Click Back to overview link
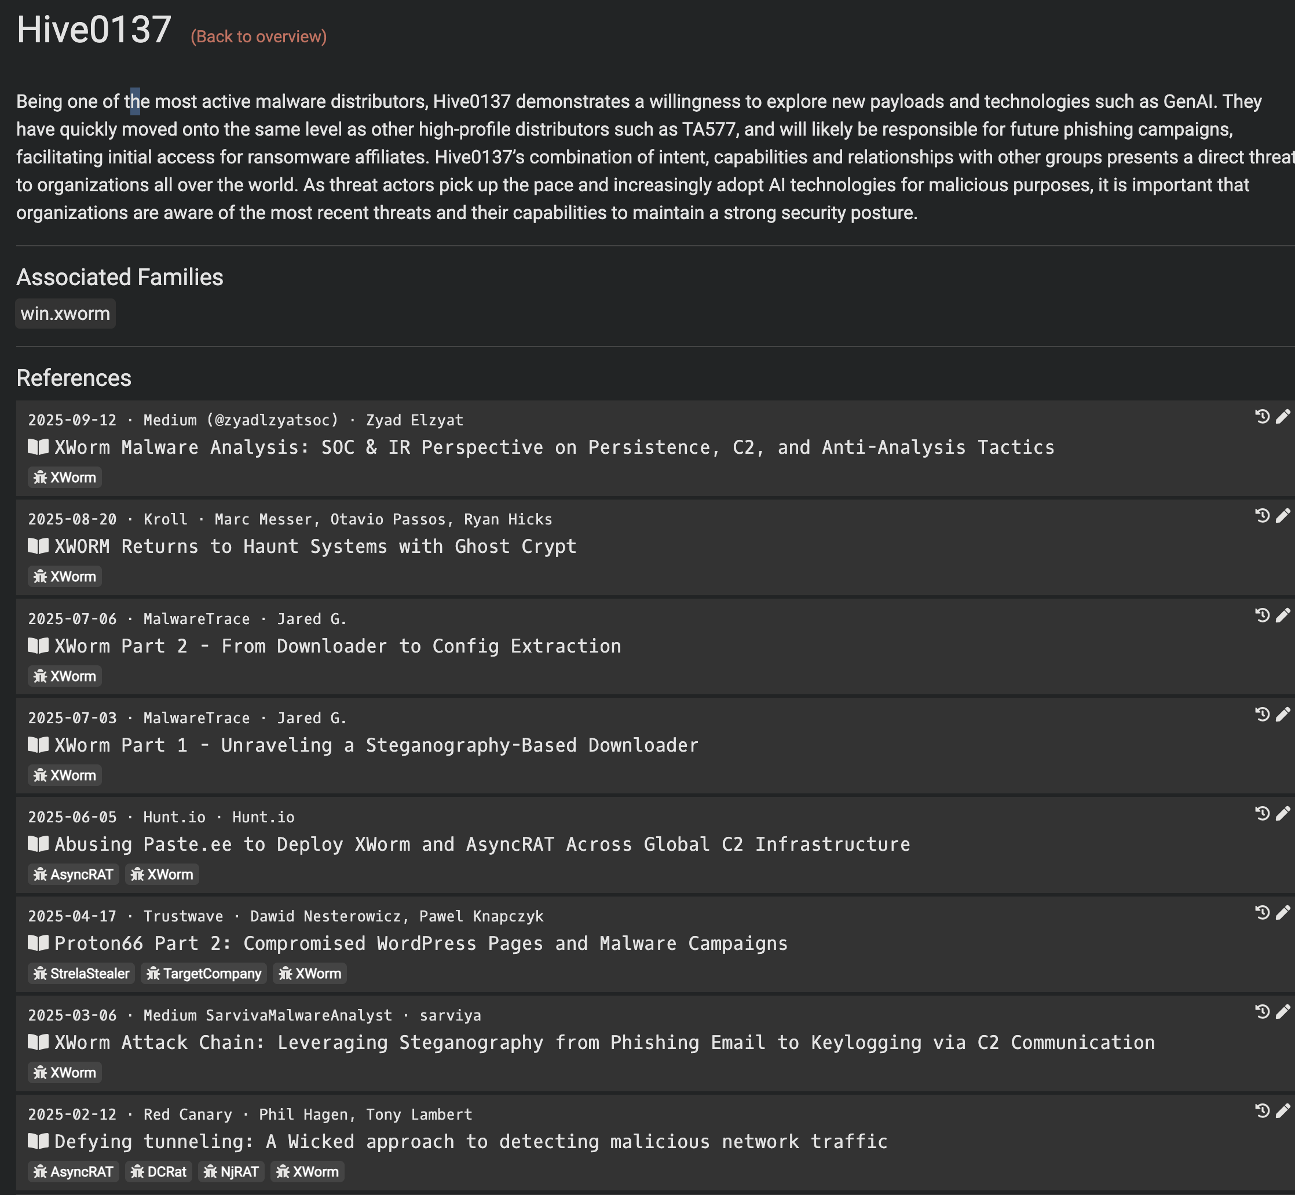Screen dimensions: 1295x1195 coord(258,37)
